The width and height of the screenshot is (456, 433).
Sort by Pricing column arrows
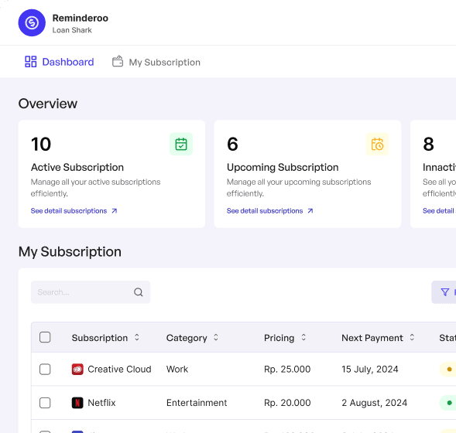coord(303,337)
